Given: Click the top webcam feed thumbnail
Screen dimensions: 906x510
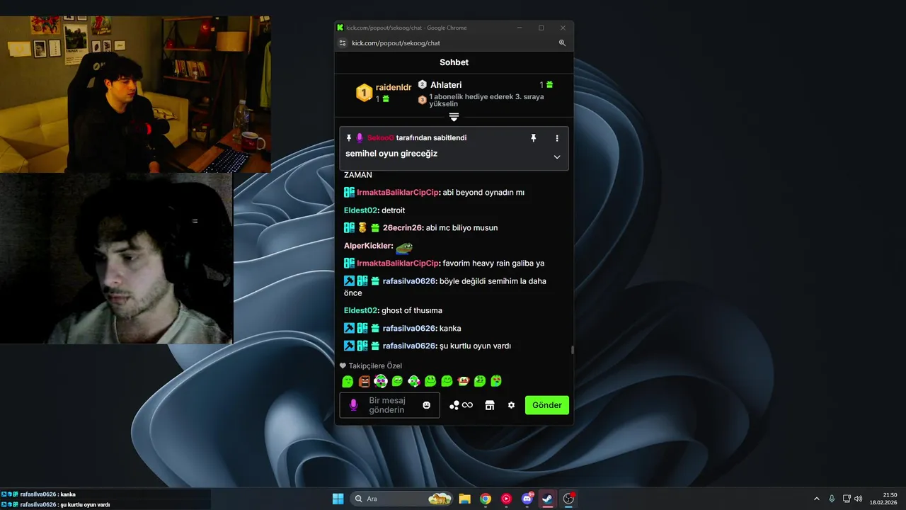Looking at the screenshot, I should coord(135,94).
